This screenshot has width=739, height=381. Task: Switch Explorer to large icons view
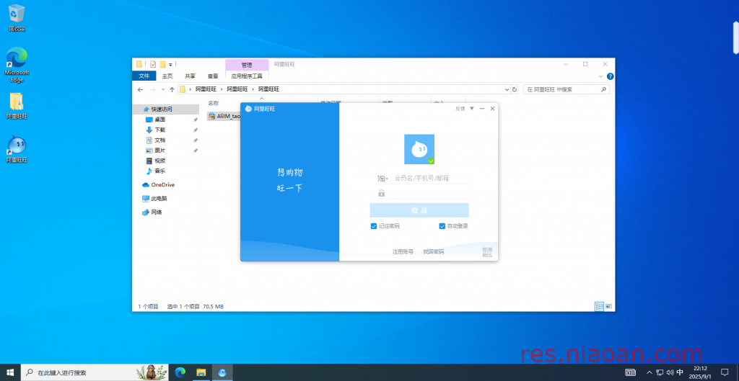pyautogui.click(x=608, y=306)
